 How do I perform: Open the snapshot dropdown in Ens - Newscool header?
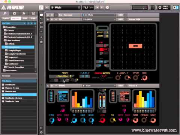99,15
